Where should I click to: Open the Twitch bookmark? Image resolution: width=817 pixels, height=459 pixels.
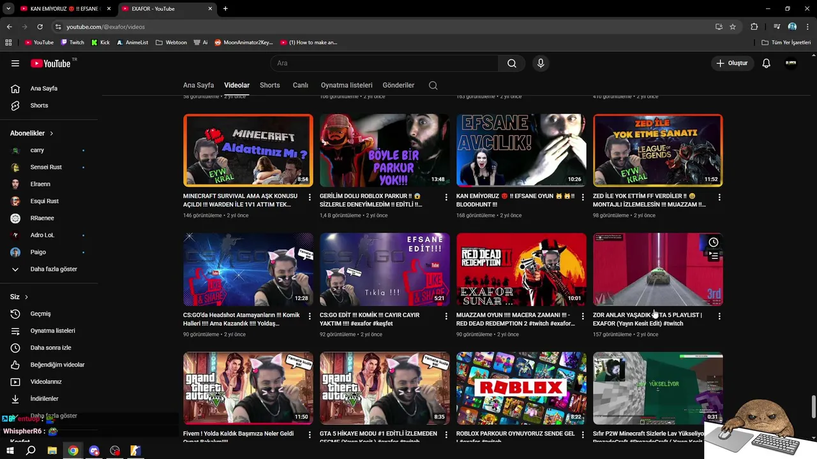[72, 43]
